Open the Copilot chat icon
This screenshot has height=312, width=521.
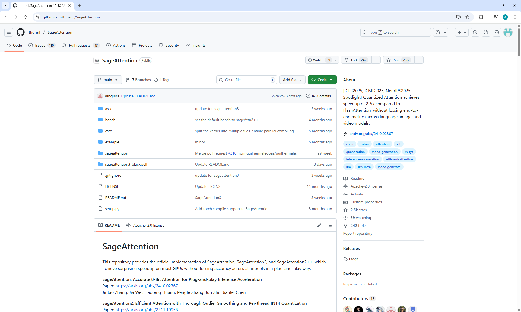[437, 32]
